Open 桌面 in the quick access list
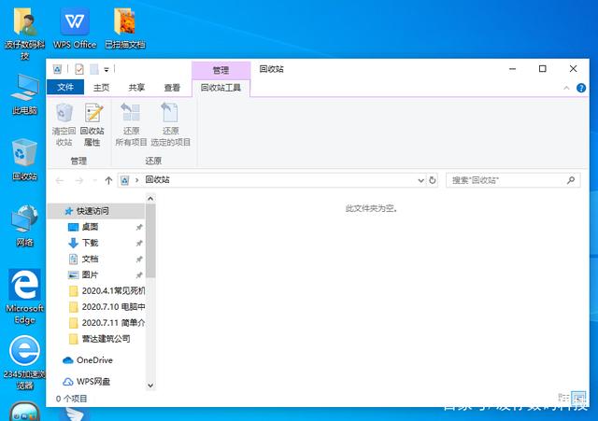598x421 pixels. click(90, 227)
